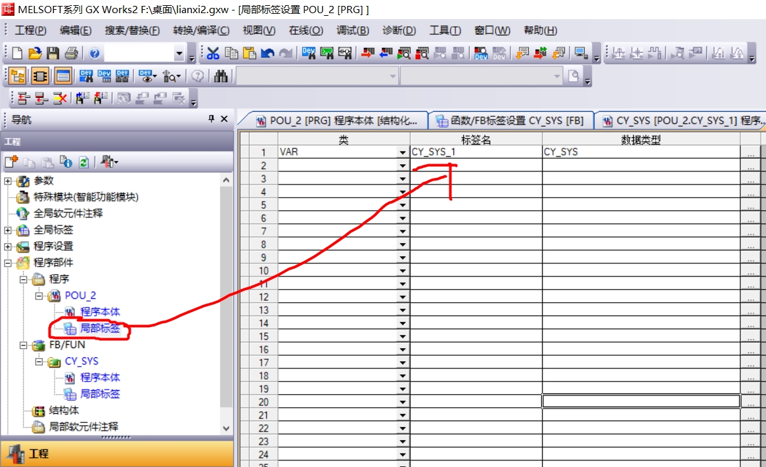766x467 pixels.
Task: Switch to the 函数/FB标签设置 CY_SYS tab
Action: 510,121
